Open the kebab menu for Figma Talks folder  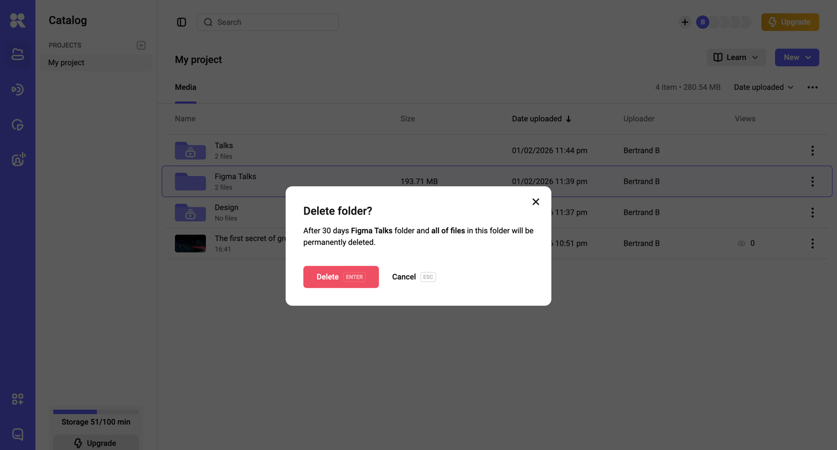(813, 181)
